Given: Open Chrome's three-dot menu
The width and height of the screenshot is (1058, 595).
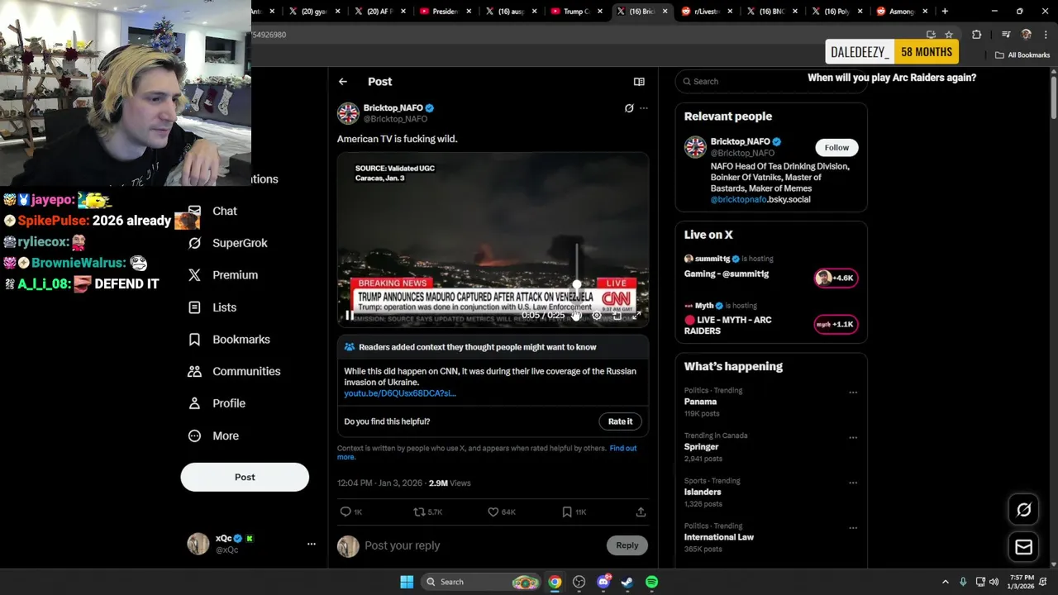Looking at the screenshot, I should (x=1045, y=35).
